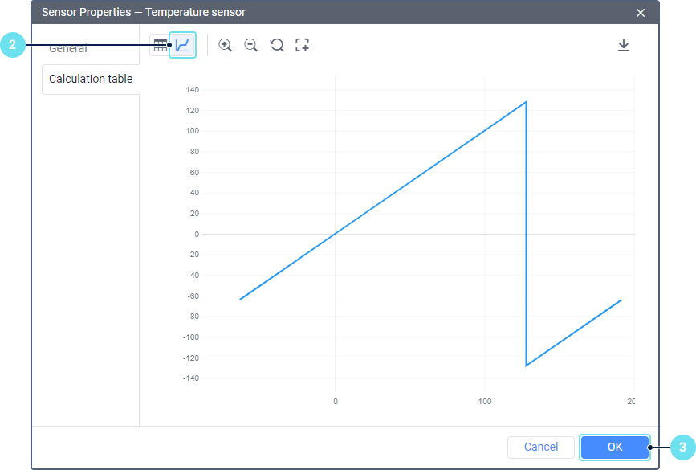Image resolution: width=696 pixels, height=470 pixels.
Task: Reset the chart zoom
Action: pyautogui.click(x=277, y=46)
